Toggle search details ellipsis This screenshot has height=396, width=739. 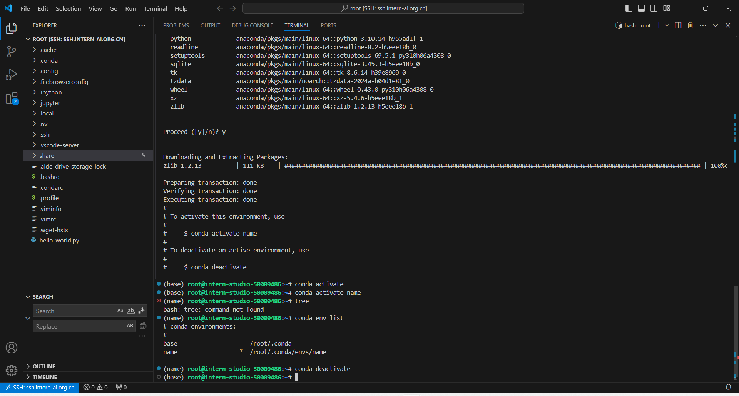(142, 336)
